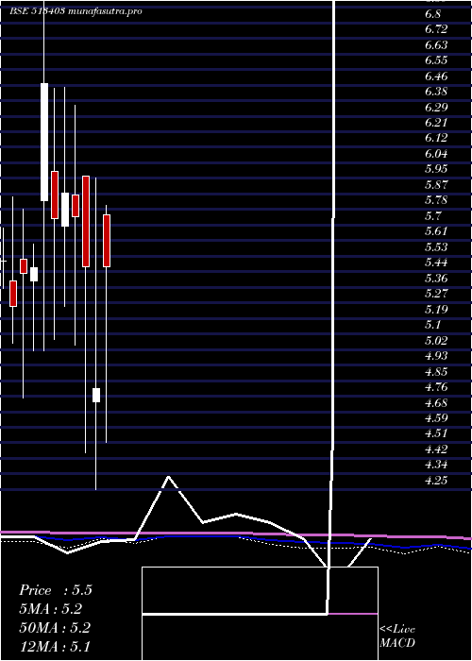The height and width of the screenshot is (661, 472).
Task: Select the 5.02 price axis label
Action: coord(436,341)
